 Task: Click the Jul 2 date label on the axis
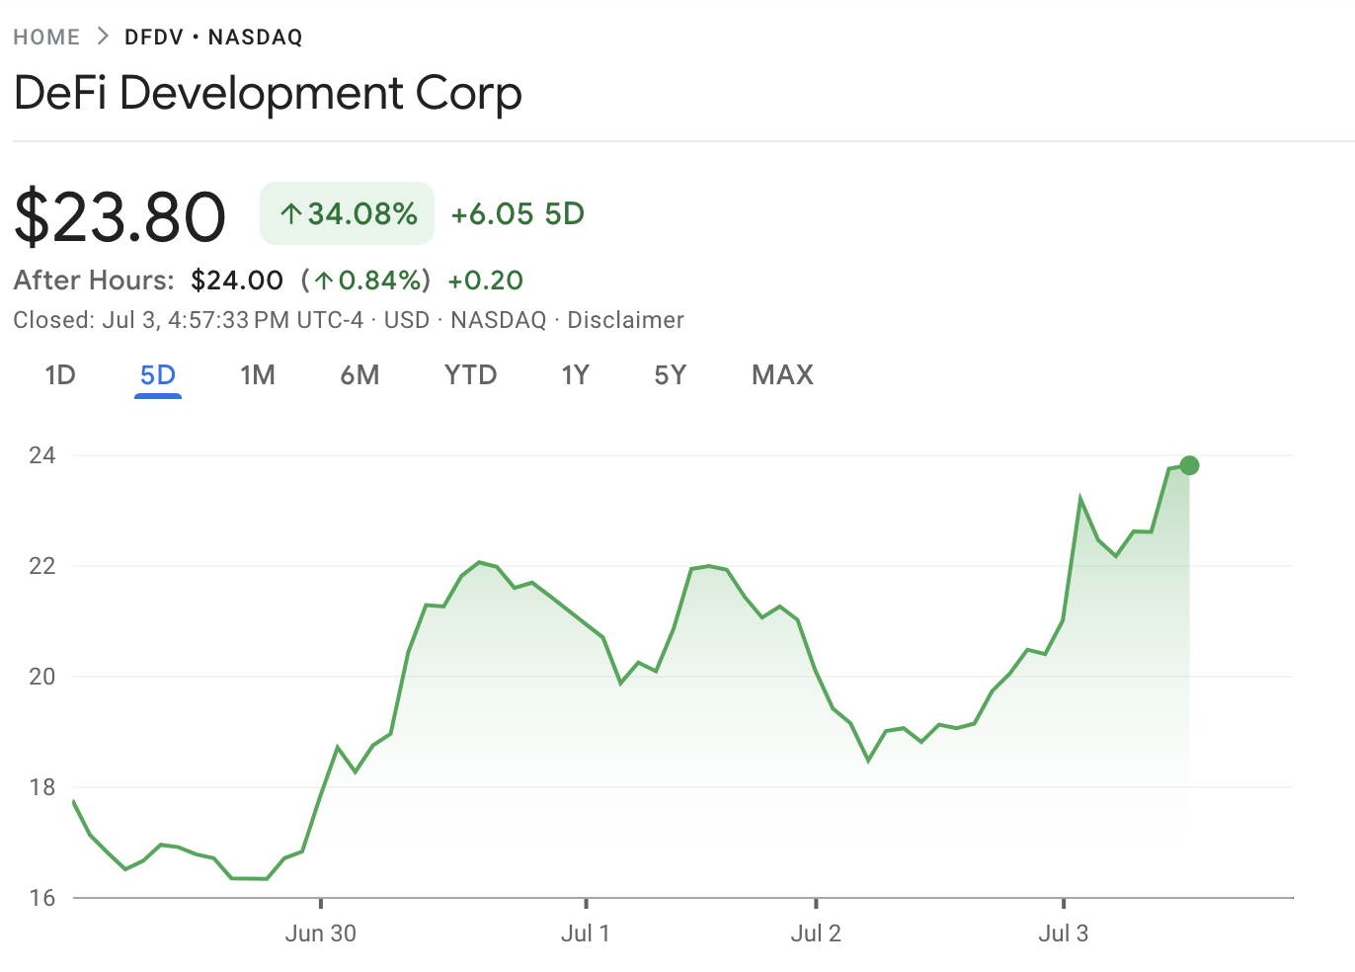click(x=816, y=932)
